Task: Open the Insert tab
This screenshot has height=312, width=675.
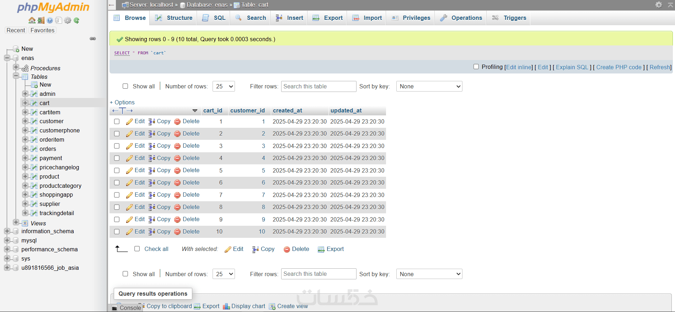Action: (289, 18)
